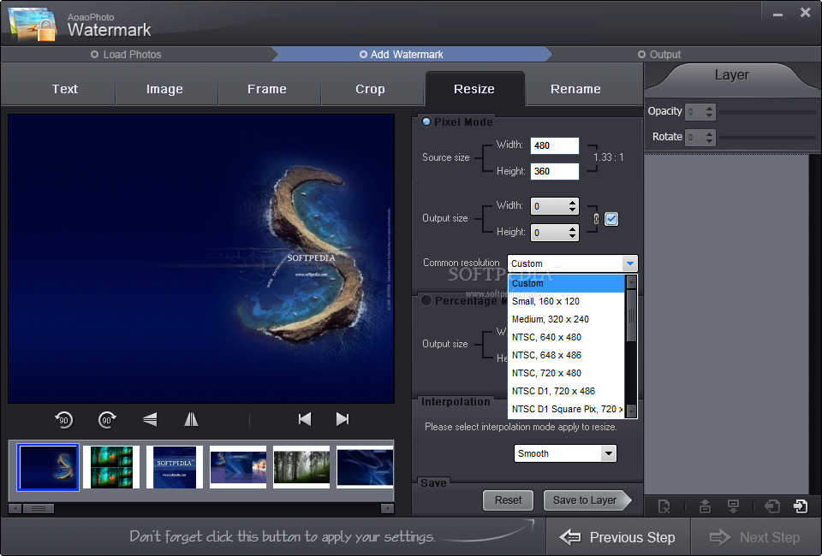Screen dimensions: 822x556
Task: Delete layer icon in Layer panel
Action: pyautogui.click(x=664, y=506)
